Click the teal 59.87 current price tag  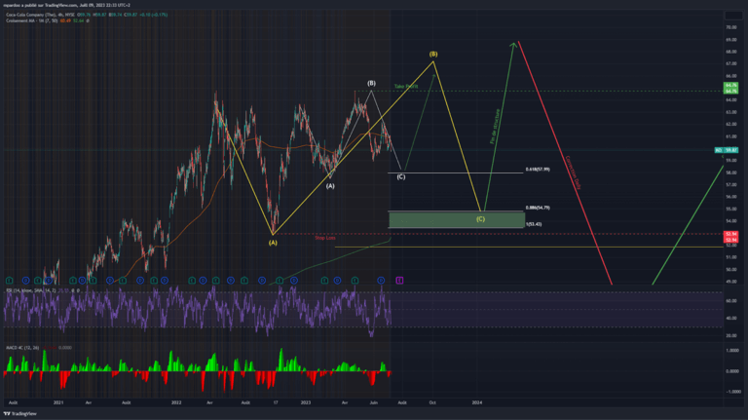point(727,150)
